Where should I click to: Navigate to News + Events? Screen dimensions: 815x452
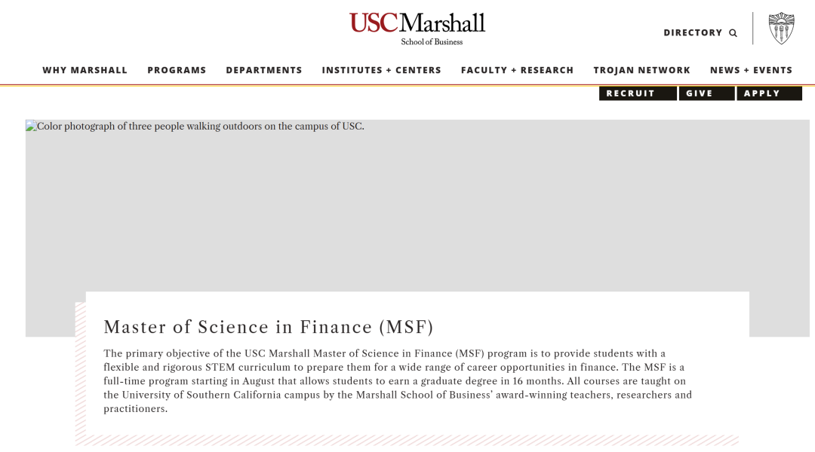coord(751,70)
